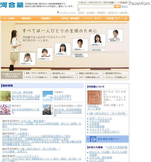This screenshot has width=151, height=162.
Task: Open コース名で探す link
Action: 62,96
